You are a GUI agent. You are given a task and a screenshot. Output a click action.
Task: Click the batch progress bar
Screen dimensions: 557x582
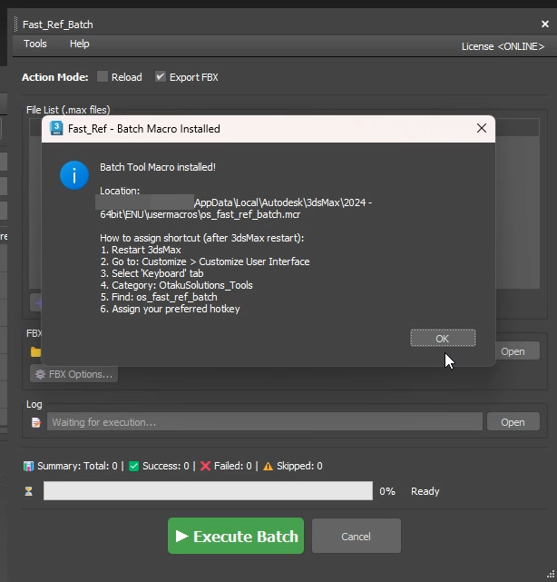208,491
